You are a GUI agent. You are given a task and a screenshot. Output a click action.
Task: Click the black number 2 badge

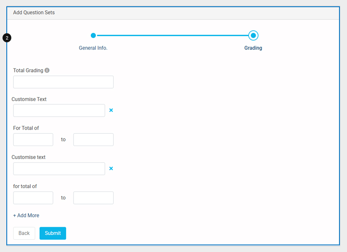pyautogui.click(x=7, y=38)
